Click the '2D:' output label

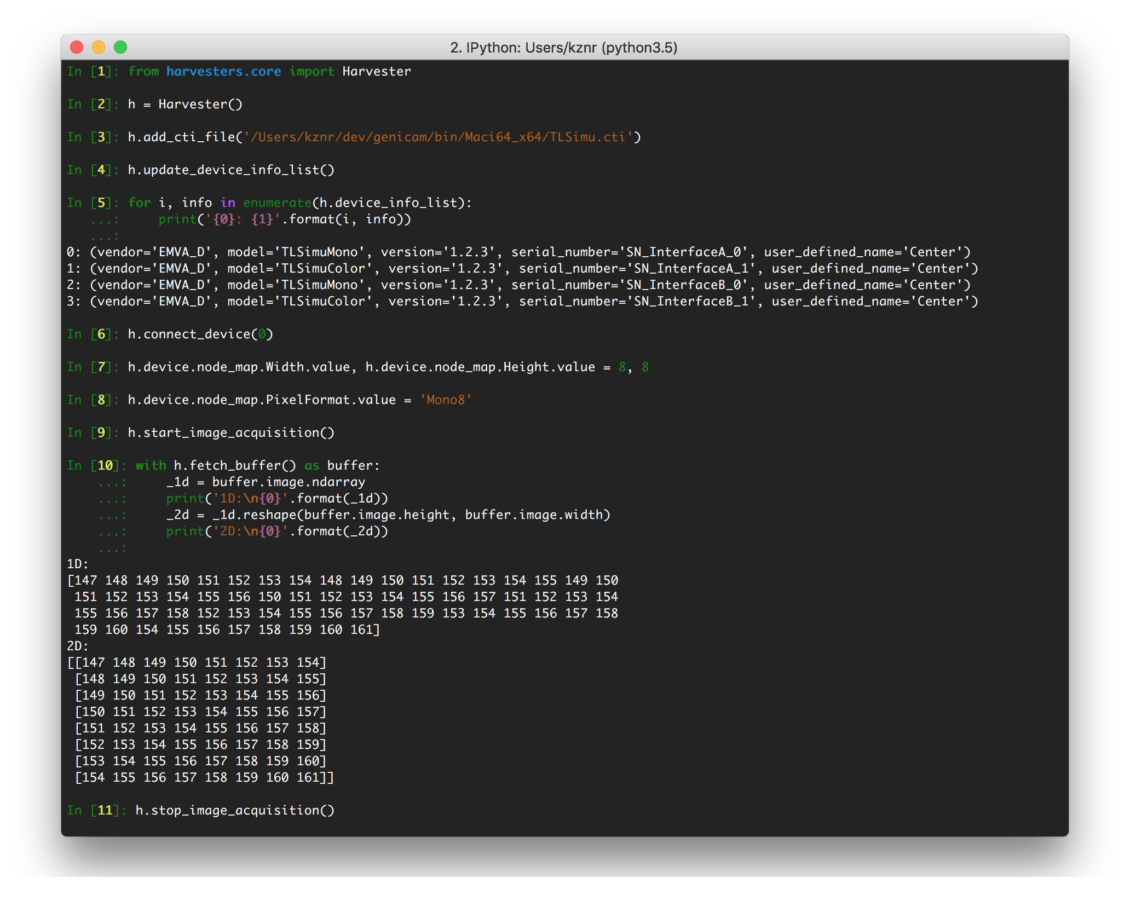pos(78,646)
